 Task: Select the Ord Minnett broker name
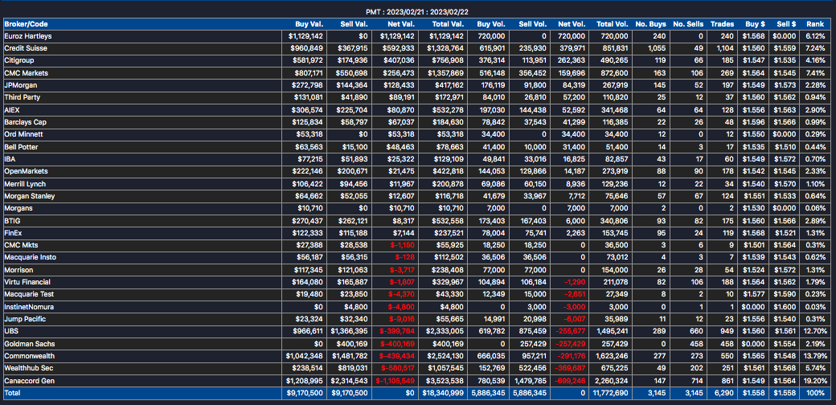[x=23, y=133]
